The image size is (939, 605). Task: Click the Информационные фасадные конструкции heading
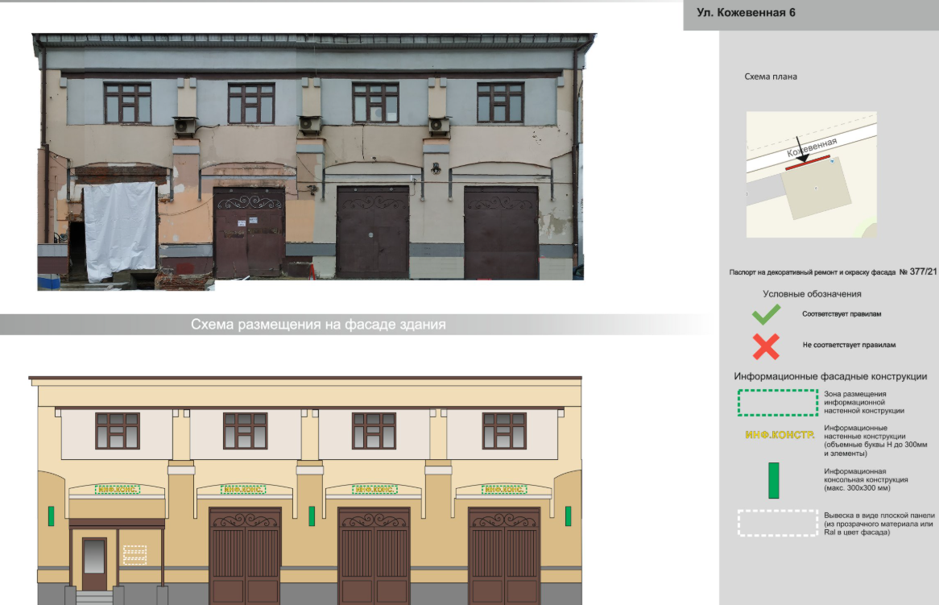[x=830, y=376]
